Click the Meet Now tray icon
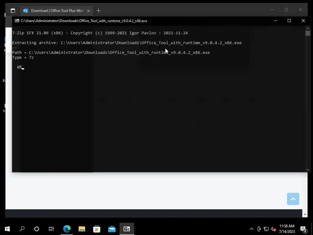This screenshot has height=235, width=313. point(259,229)
